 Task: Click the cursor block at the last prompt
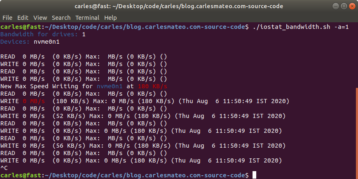254,175
